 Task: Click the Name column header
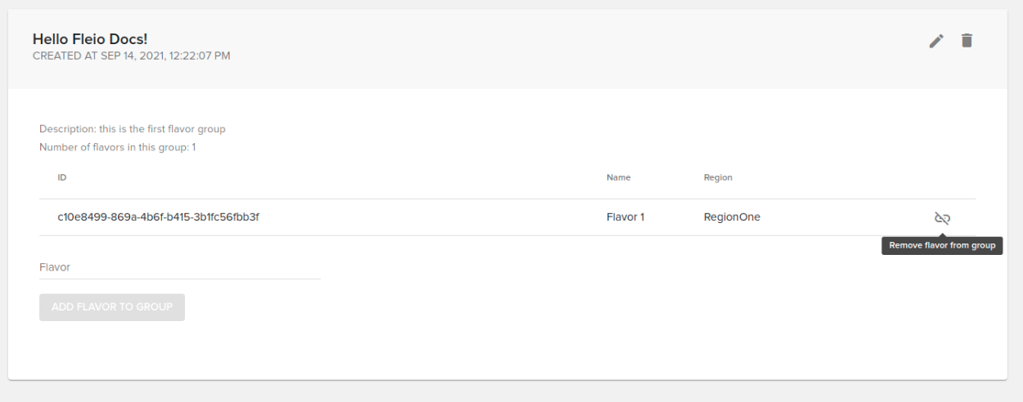click(x=618, y=177)
